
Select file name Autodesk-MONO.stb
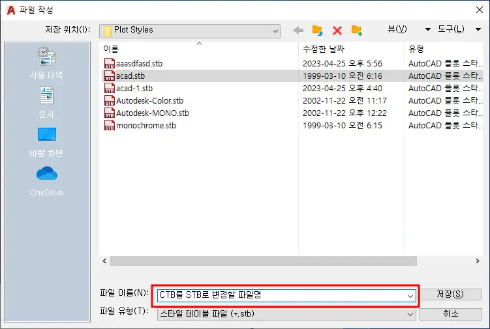[153, 113]
